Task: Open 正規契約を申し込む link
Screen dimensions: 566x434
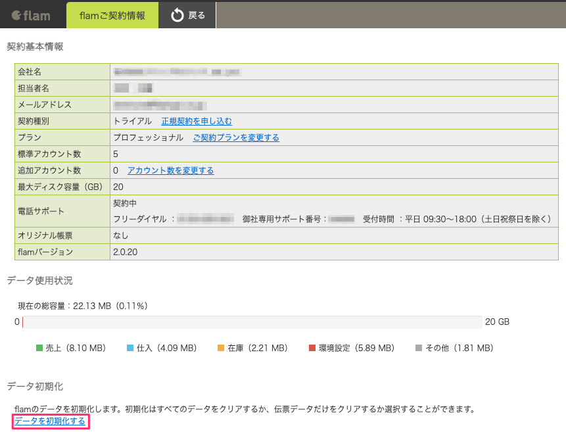Action: pyautogui.click(x=197, y=121)
